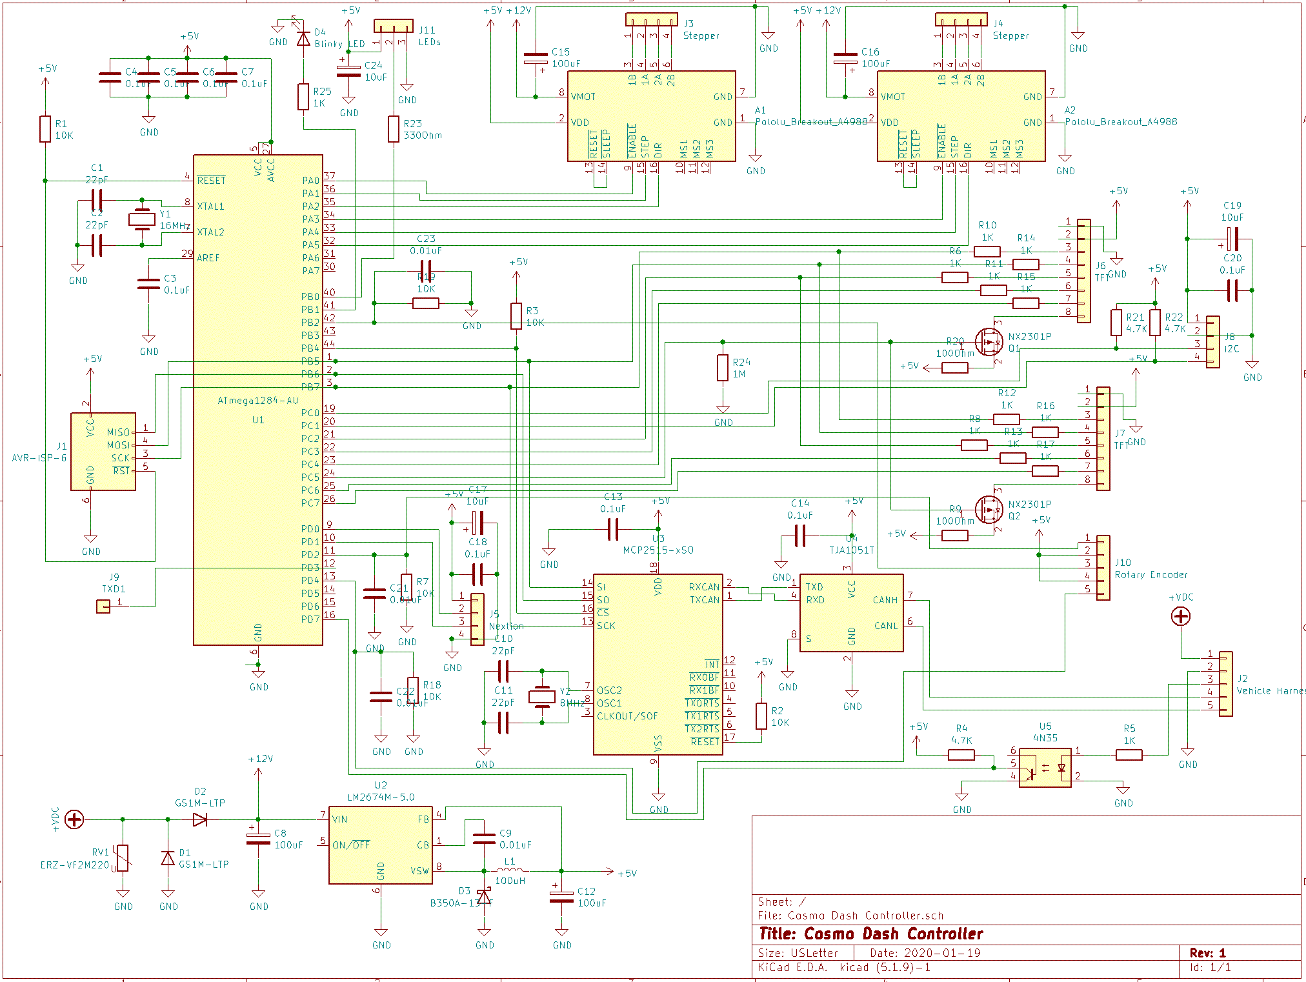Select the J4 Stepper connector symbol
1306x982 pixels.
pyautogui.click(x=961, y=19)
